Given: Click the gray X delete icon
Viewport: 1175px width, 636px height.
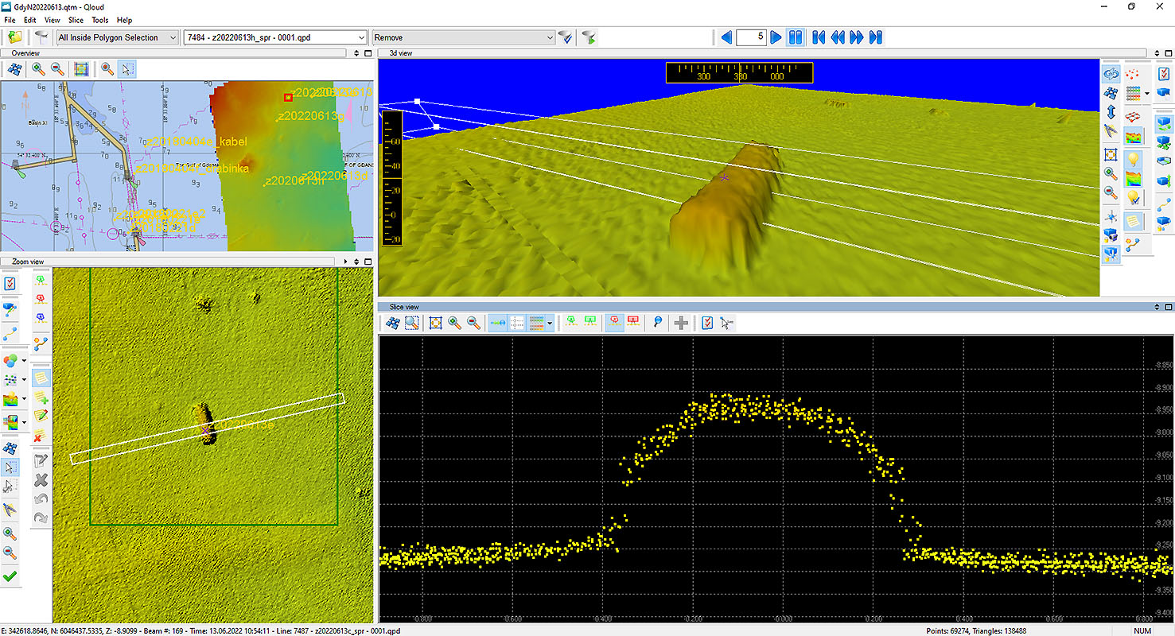Looking at the screenshot, I should coord(41,480).
